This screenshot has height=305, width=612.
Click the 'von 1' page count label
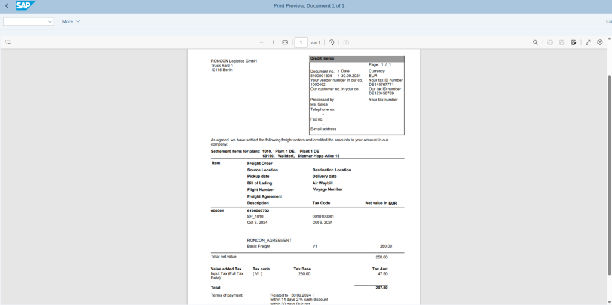coord(316,42)
